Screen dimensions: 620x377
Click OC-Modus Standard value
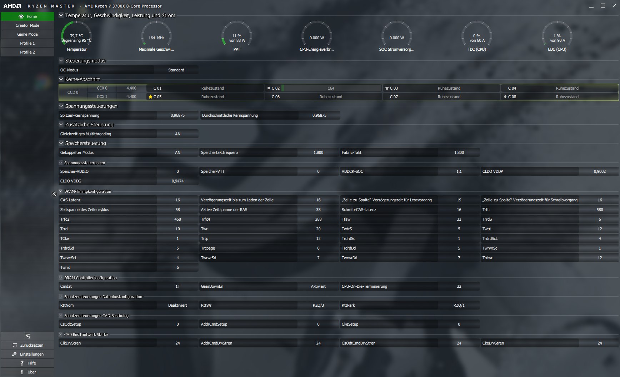pos(176,70)
